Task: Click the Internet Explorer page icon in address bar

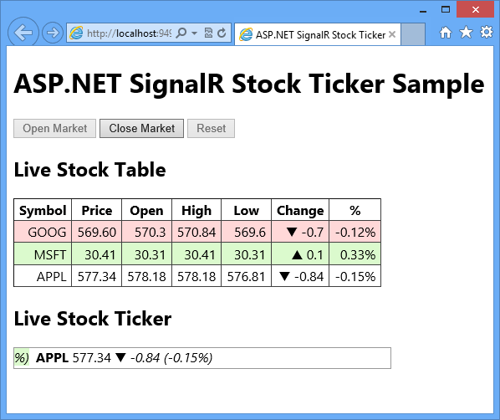Action: tap(76, 33)
